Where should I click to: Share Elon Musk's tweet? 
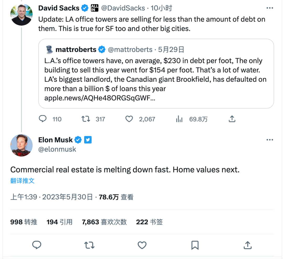[x=247, y=245]
